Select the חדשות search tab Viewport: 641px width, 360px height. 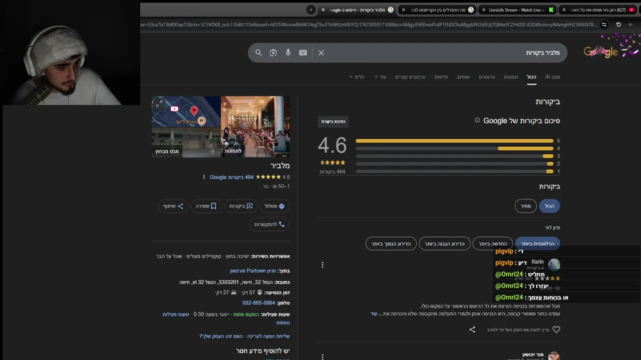click(x=441, y=77)
